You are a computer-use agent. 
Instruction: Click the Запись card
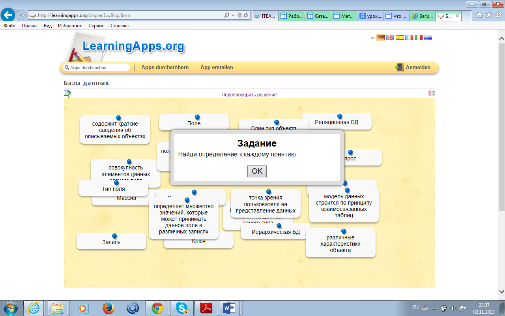(111, 241)
